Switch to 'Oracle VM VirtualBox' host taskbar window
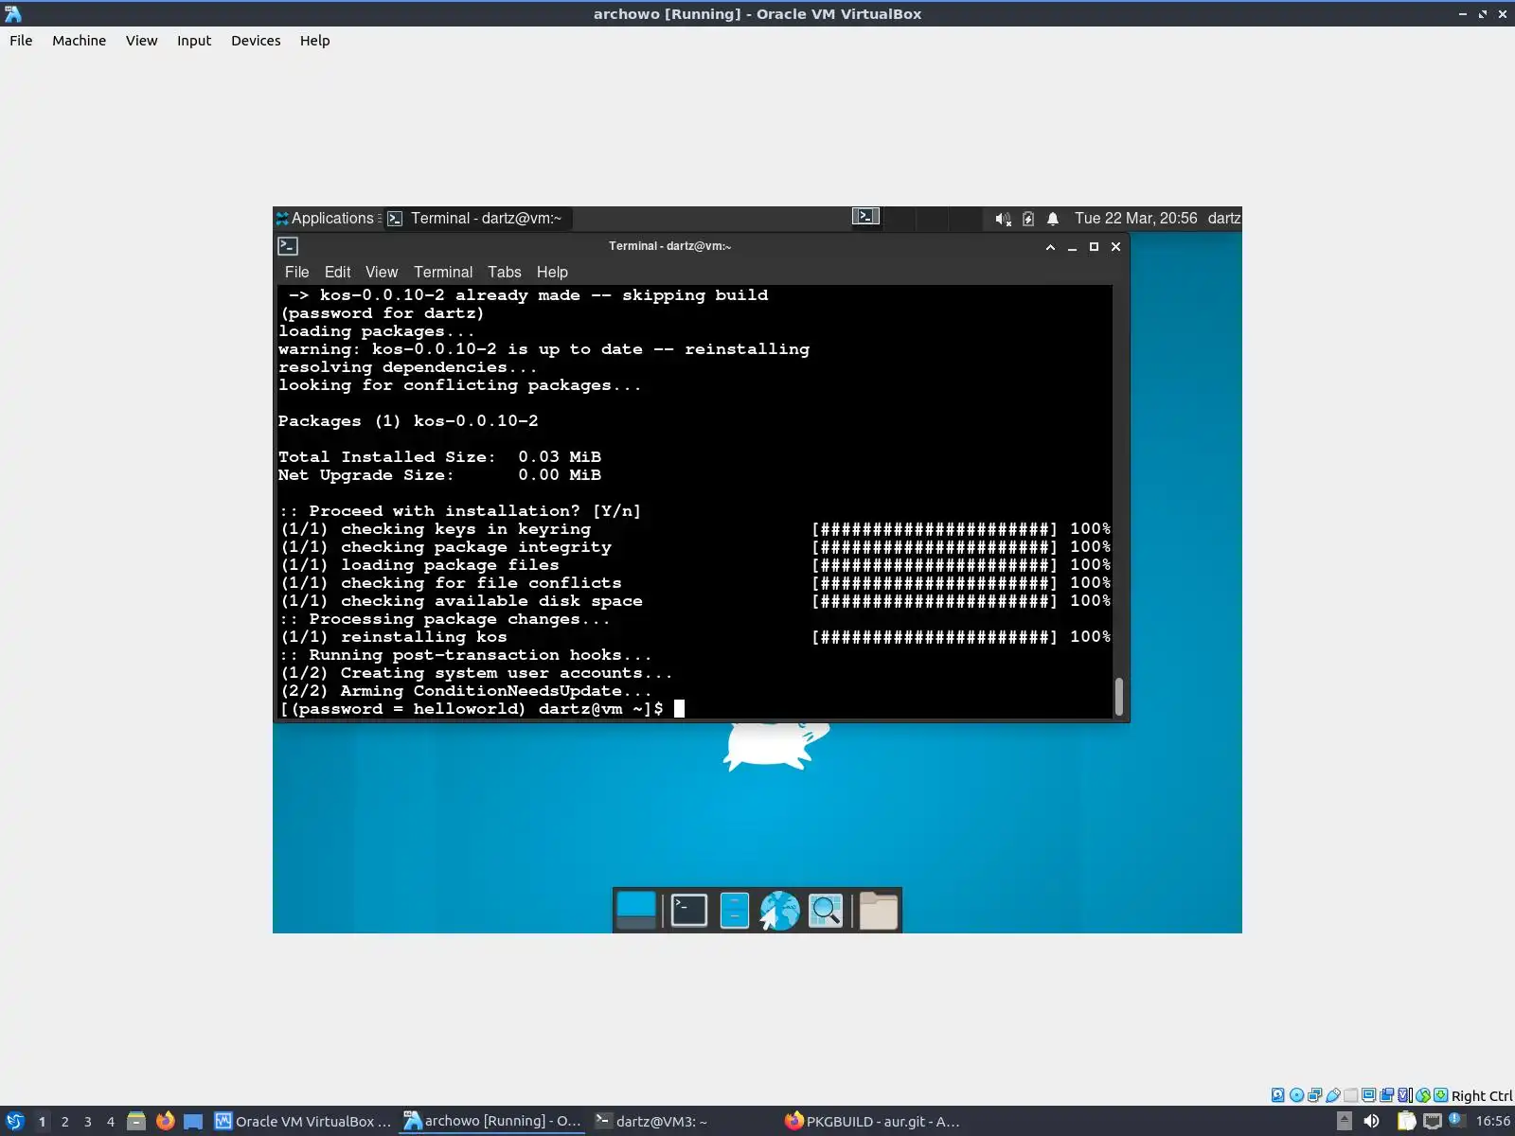Image resolution: width=1515 pixels, height=1136 pixels. coord(303,1121)
